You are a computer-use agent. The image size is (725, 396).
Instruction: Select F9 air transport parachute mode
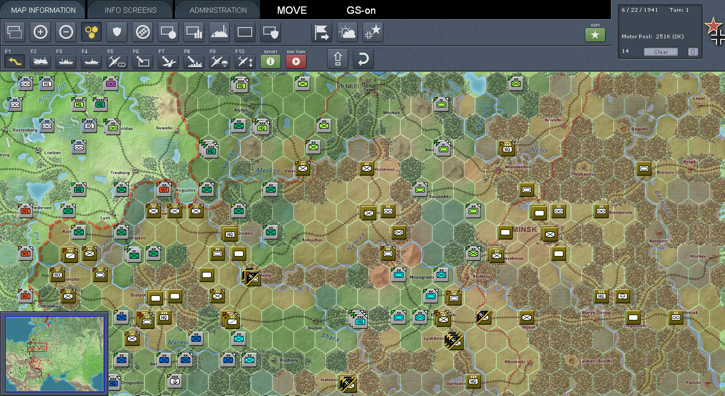(219, 61)
